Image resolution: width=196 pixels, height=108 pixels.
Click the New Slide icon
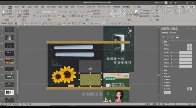[20, 12]
